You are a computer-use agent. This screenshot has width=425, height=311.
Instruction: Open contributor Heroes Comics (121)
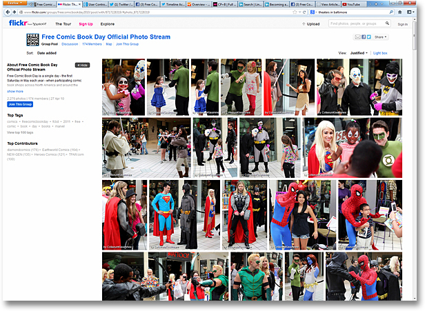(x=50, y=154)
